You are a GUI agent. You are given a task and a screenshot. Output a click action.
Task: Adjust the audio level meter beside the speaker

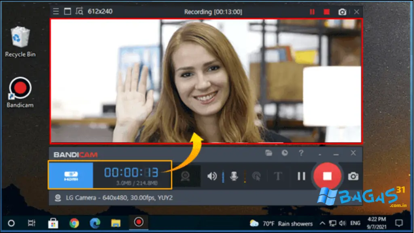pyautogui.click(x=223, y=175)
